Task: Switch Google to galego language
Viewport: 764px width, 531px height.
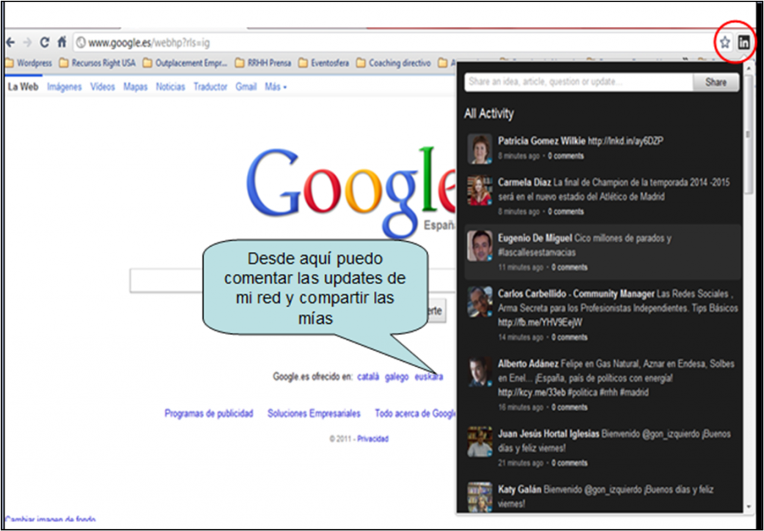Action: (x=397, y=377)
